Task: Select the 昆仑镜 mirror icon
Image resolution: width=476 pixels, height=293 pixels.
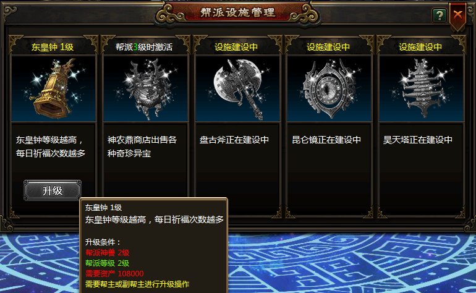Action: (329, 88)
